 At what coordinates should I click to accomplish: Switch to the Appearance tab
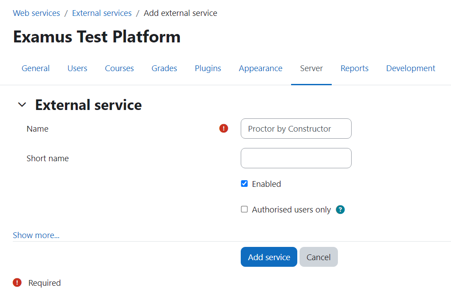tap(261, 68)
